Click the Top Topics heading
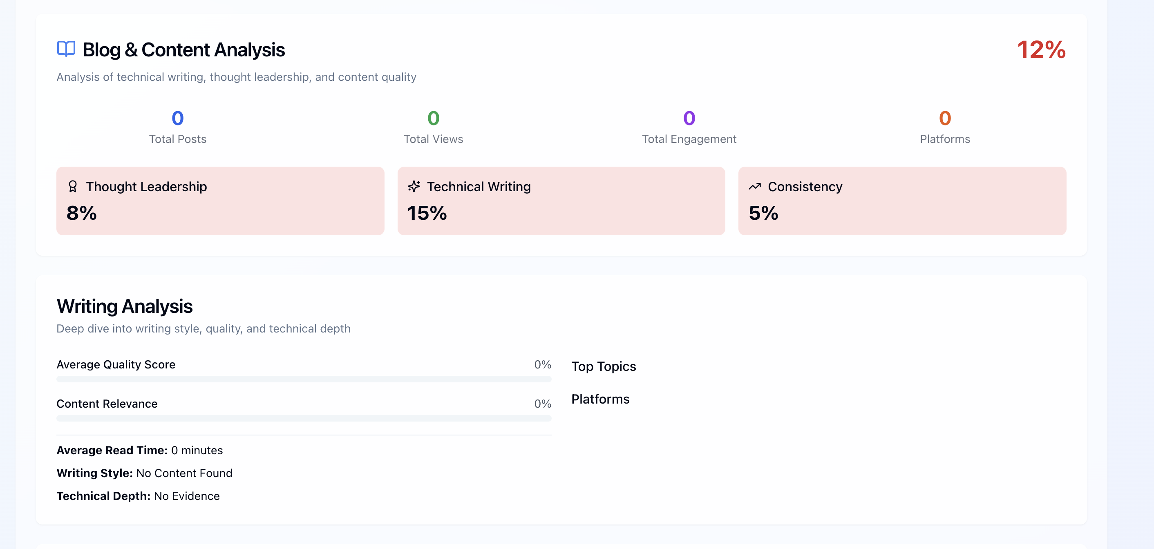1154x549 pixels. coord(604,366)
